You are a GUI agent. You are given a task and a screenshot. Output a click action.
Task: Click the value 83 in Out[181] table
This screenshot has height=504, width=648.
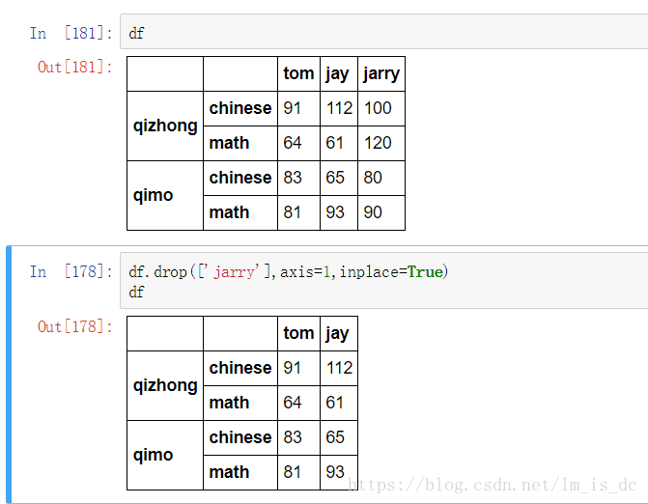click(x=298, y=178)
